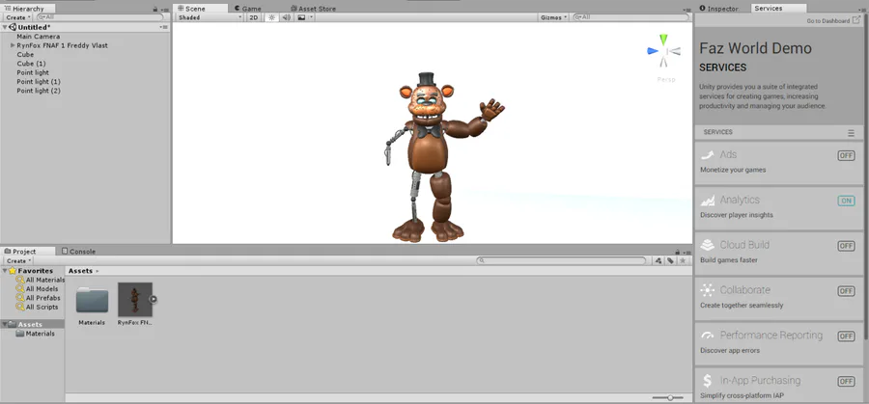Screen dimensions: 869x404
Task: Open the Gizmos dropdown
Action: click(553, 17)
